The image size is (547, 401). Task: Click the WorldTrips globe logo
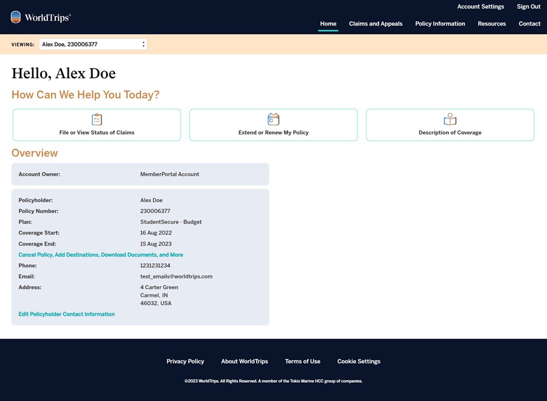[15, 17]
